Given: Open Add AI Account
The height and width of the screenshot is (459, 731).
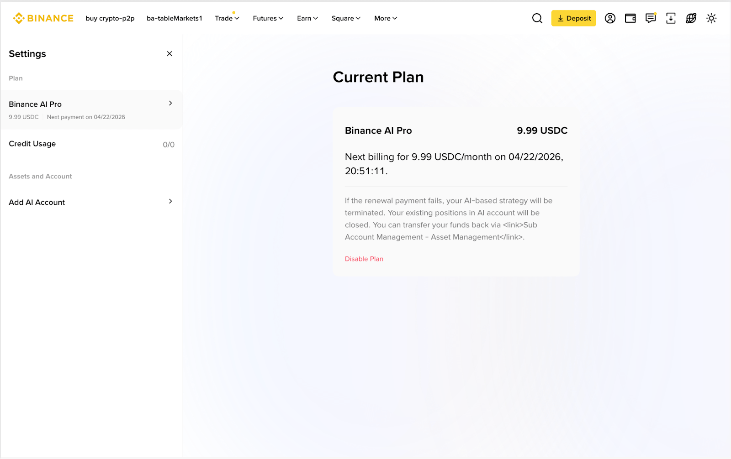Looking at the screenshot, I should tap(91, 202).
